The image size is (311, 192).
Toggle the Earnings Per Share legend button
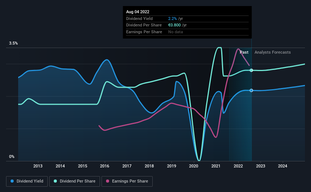(127, 181)
